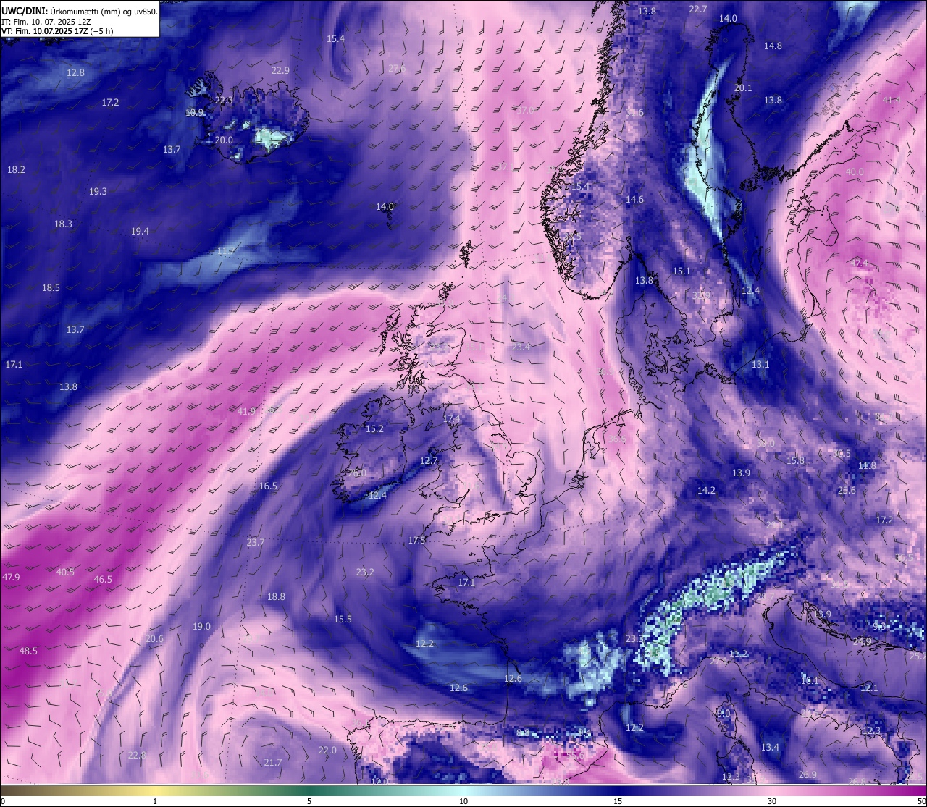Select the 19.4 value label
The width and height of the screenshot is (927, 807).
(x=140, y=232)
